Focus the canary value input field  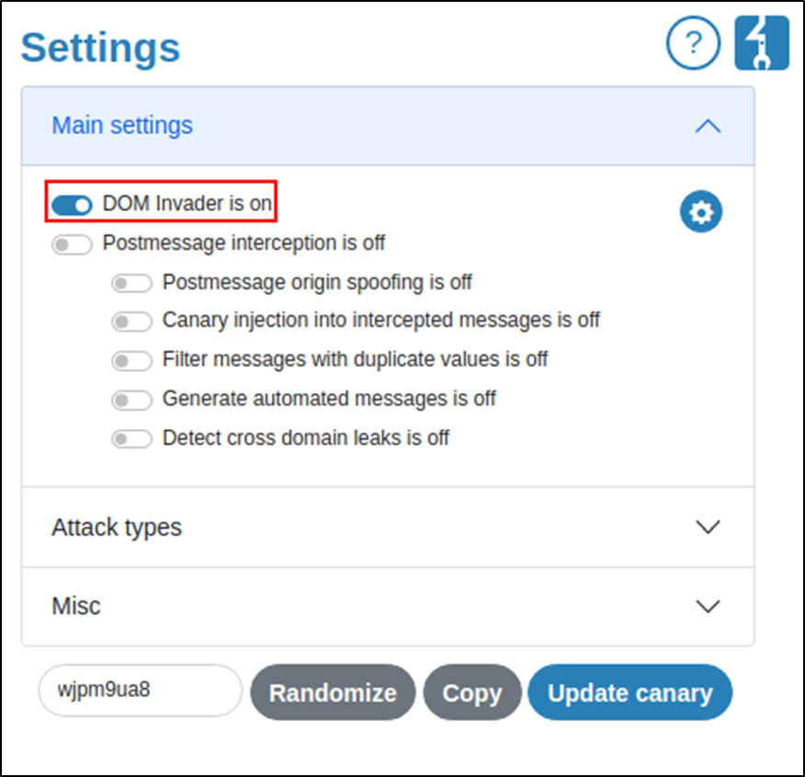pos(140,691)
